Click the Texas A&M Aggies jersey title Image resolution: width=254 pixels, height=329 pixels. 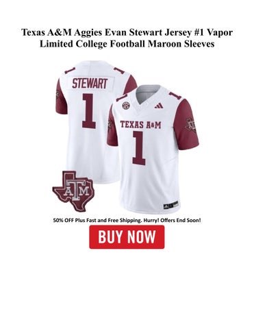[127, 38]
